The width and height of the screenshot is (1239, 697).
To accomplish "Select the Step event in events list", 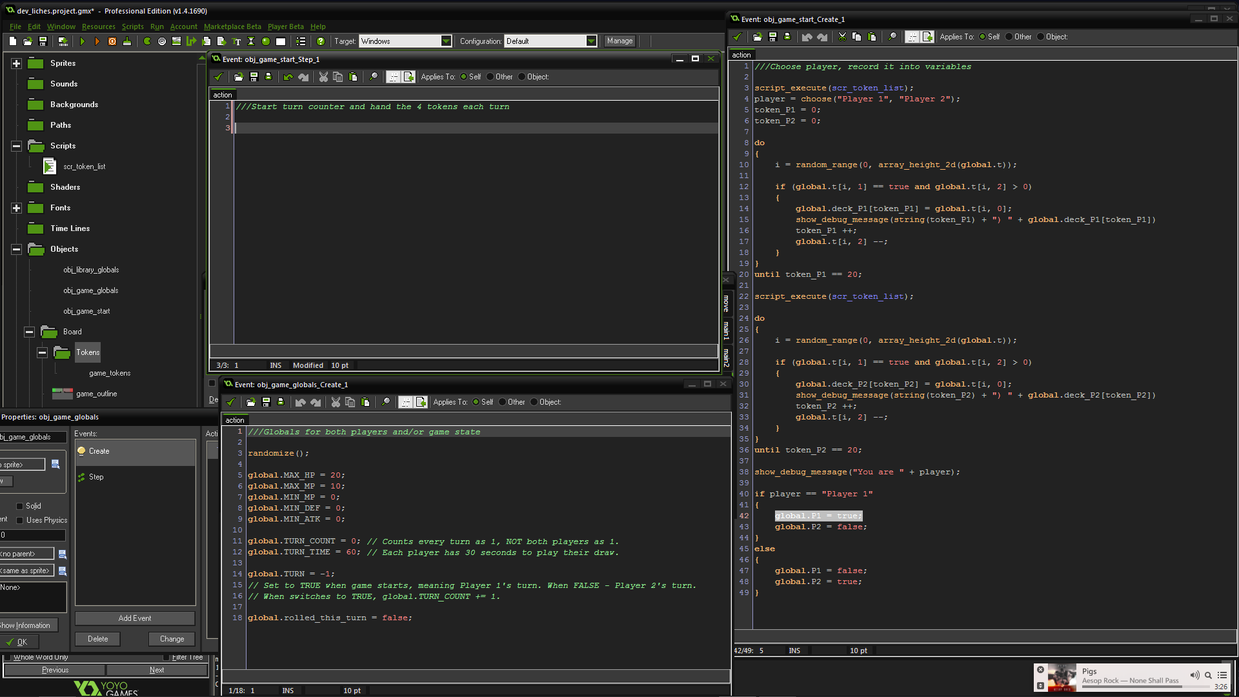I will click(x=96, y=477).
